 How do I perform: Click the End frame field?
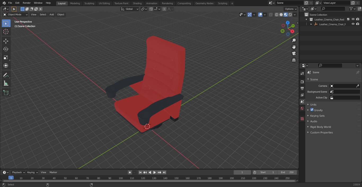pos(287,172)
